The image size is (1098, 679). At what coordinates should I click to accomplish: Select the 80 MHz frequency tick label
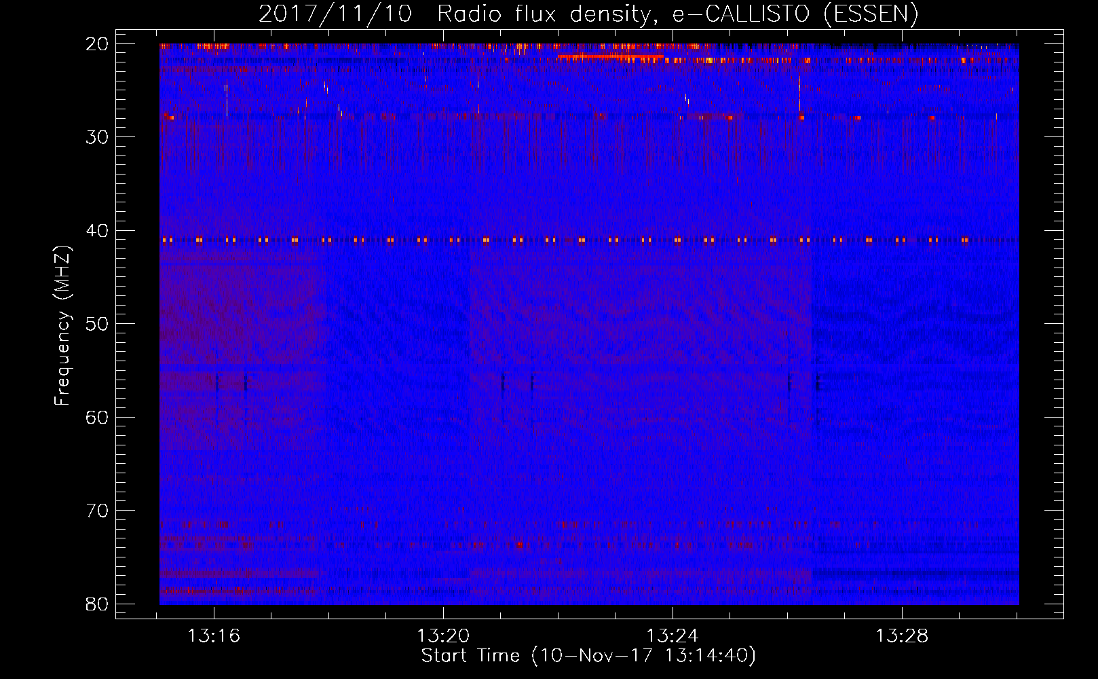click(98, 604)
